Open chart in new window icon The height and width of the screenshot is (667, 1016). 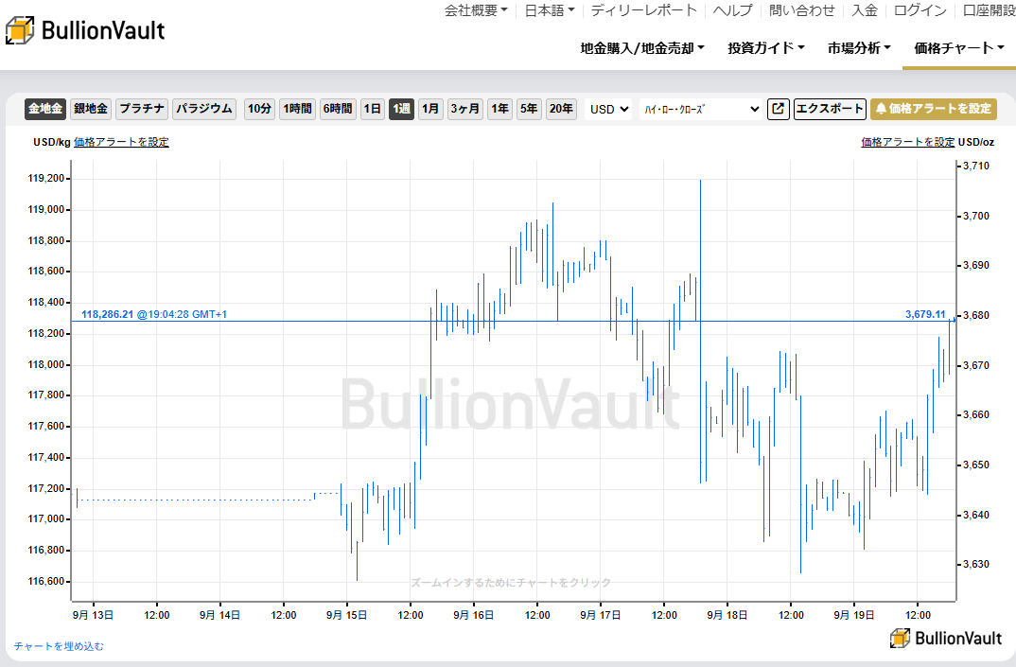[x=779, y=109]
